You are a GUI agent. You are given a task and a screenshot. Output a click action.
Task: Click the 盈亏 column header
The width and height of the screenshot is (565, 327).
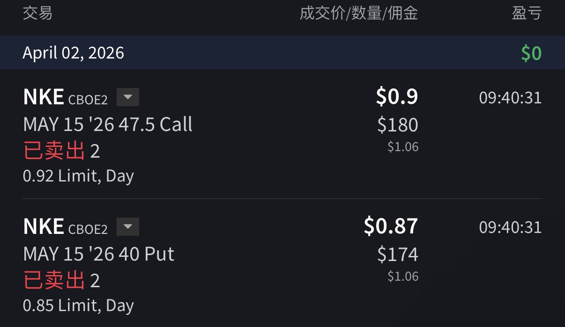(527, 13)
